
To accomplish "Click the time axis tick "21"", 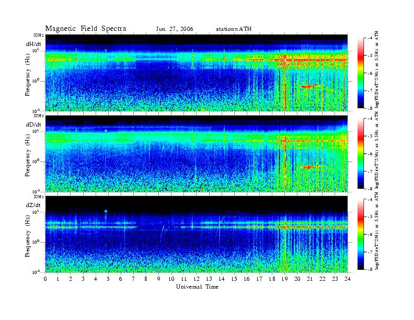I will pyautogui.click(x=310, y=279).
